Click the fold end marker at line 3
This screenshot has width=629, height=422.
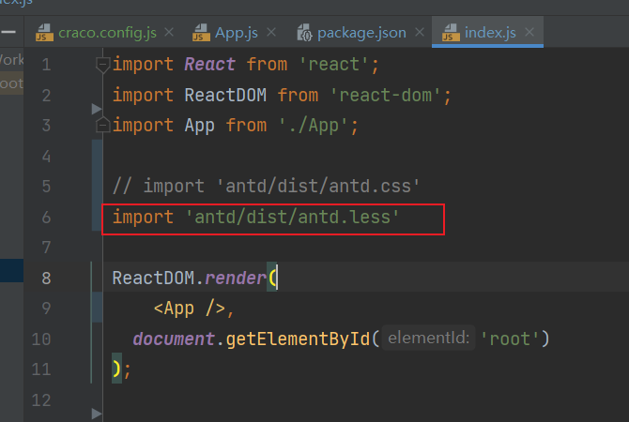102,125
